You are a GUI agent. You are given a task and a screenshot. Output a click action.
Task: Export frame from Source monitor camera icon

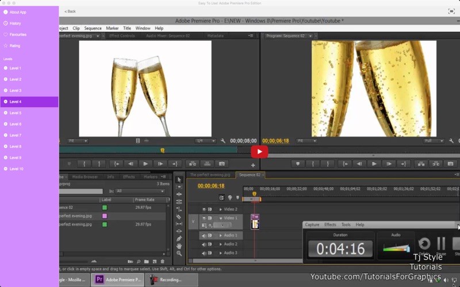click(222, 164)
